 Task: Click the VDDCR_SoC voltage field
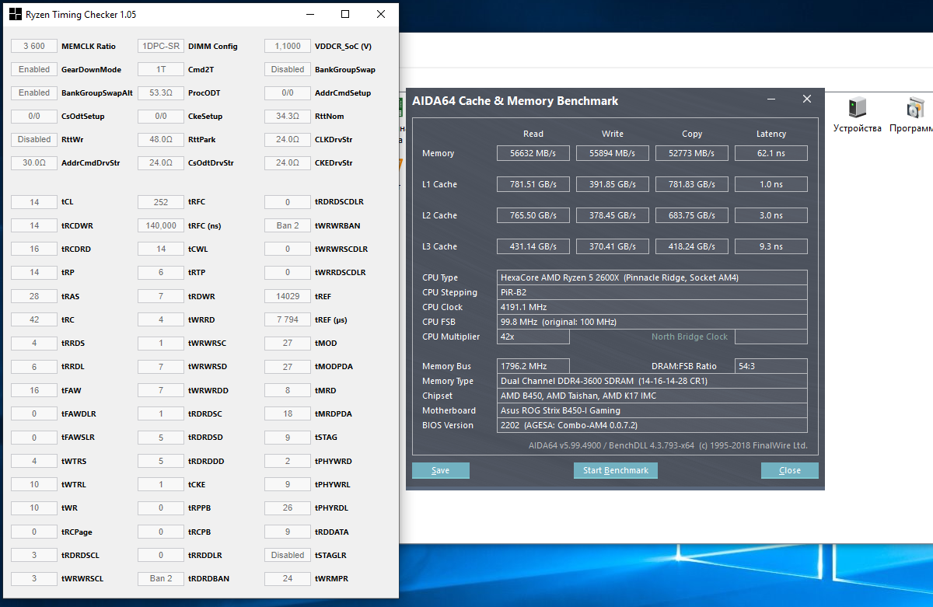[x=288, y=46]
